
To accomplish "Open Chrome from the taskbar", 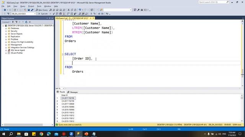I will click(41, 134).
